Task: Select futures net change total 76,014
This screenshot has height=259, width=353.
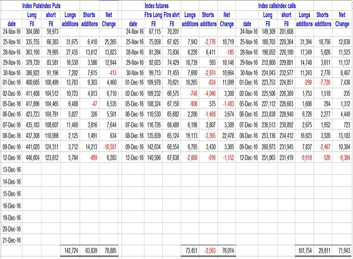Action: pos(226,250)
